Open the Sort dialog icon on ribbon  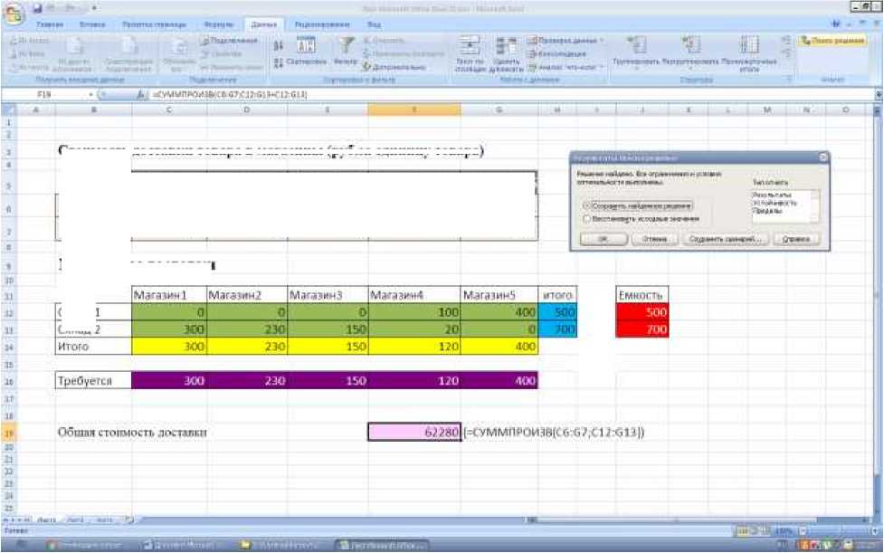point(306,46)
